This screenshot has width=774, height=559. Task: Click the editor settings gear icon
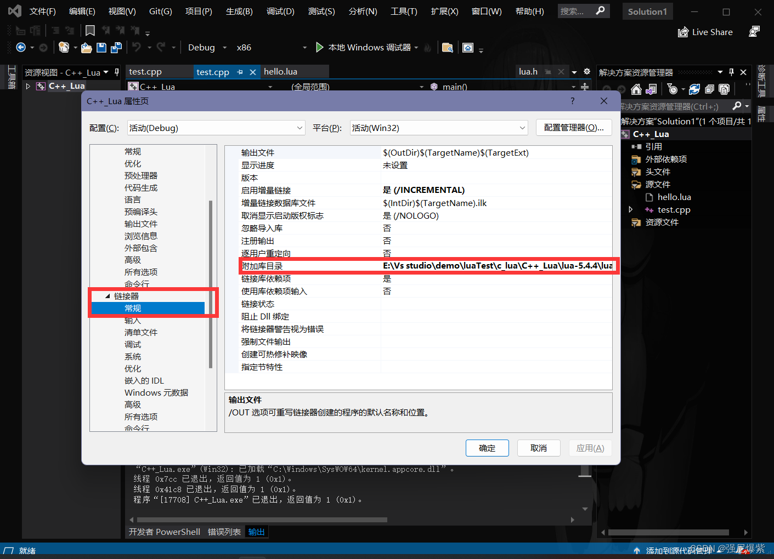(x=586, y=72)
